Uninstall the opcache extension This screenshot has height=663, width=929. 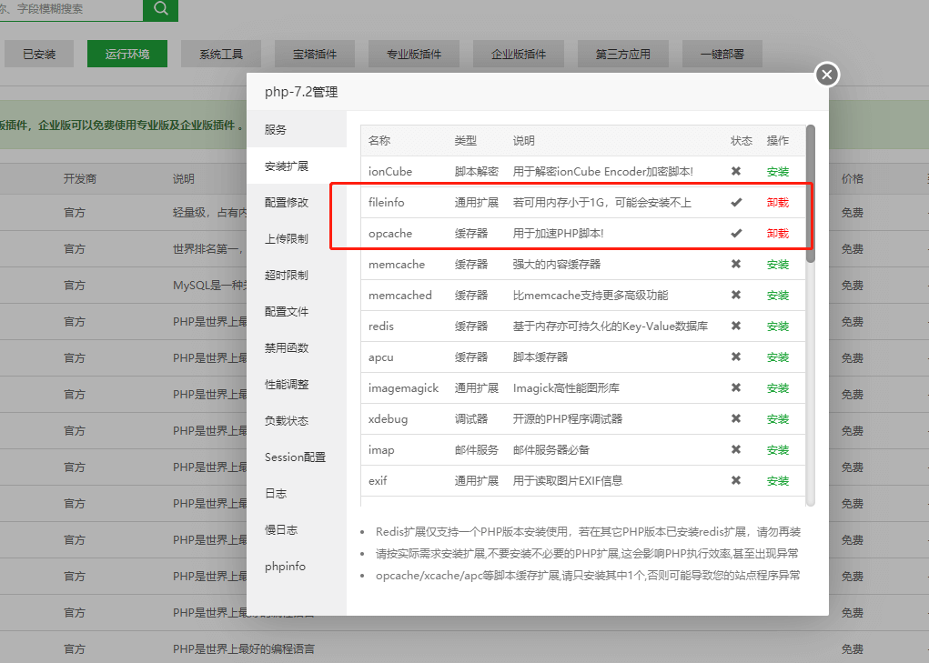pos(777,233)
